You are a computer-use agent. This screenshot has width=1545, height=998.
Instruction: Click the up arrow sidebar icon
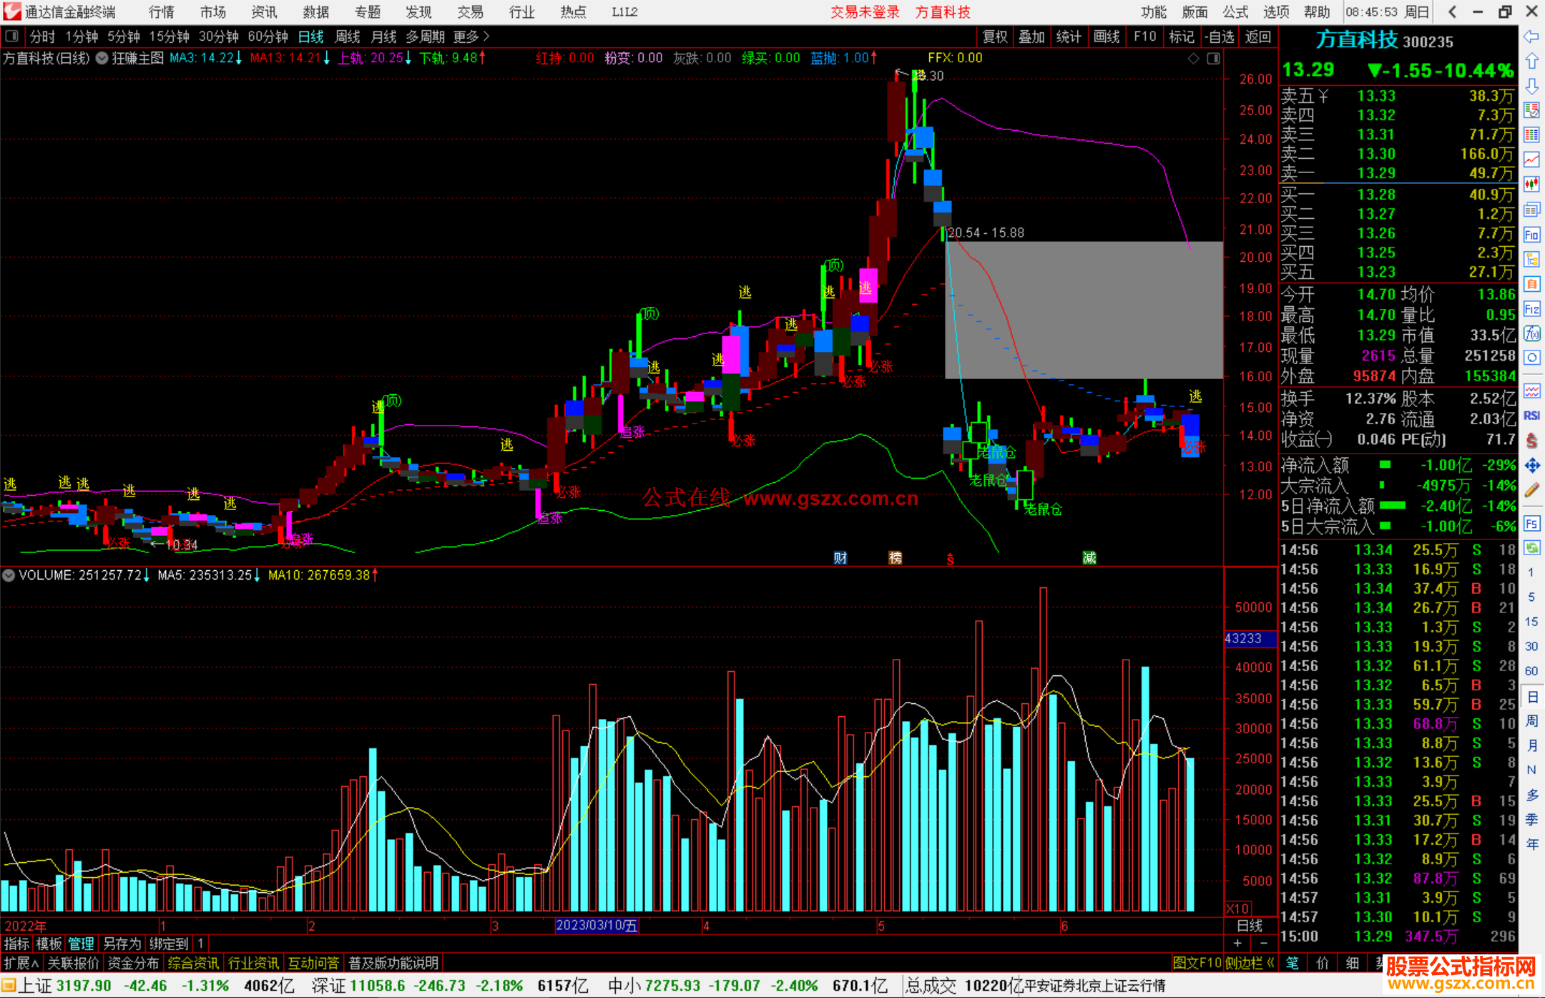click(1531, 62)
